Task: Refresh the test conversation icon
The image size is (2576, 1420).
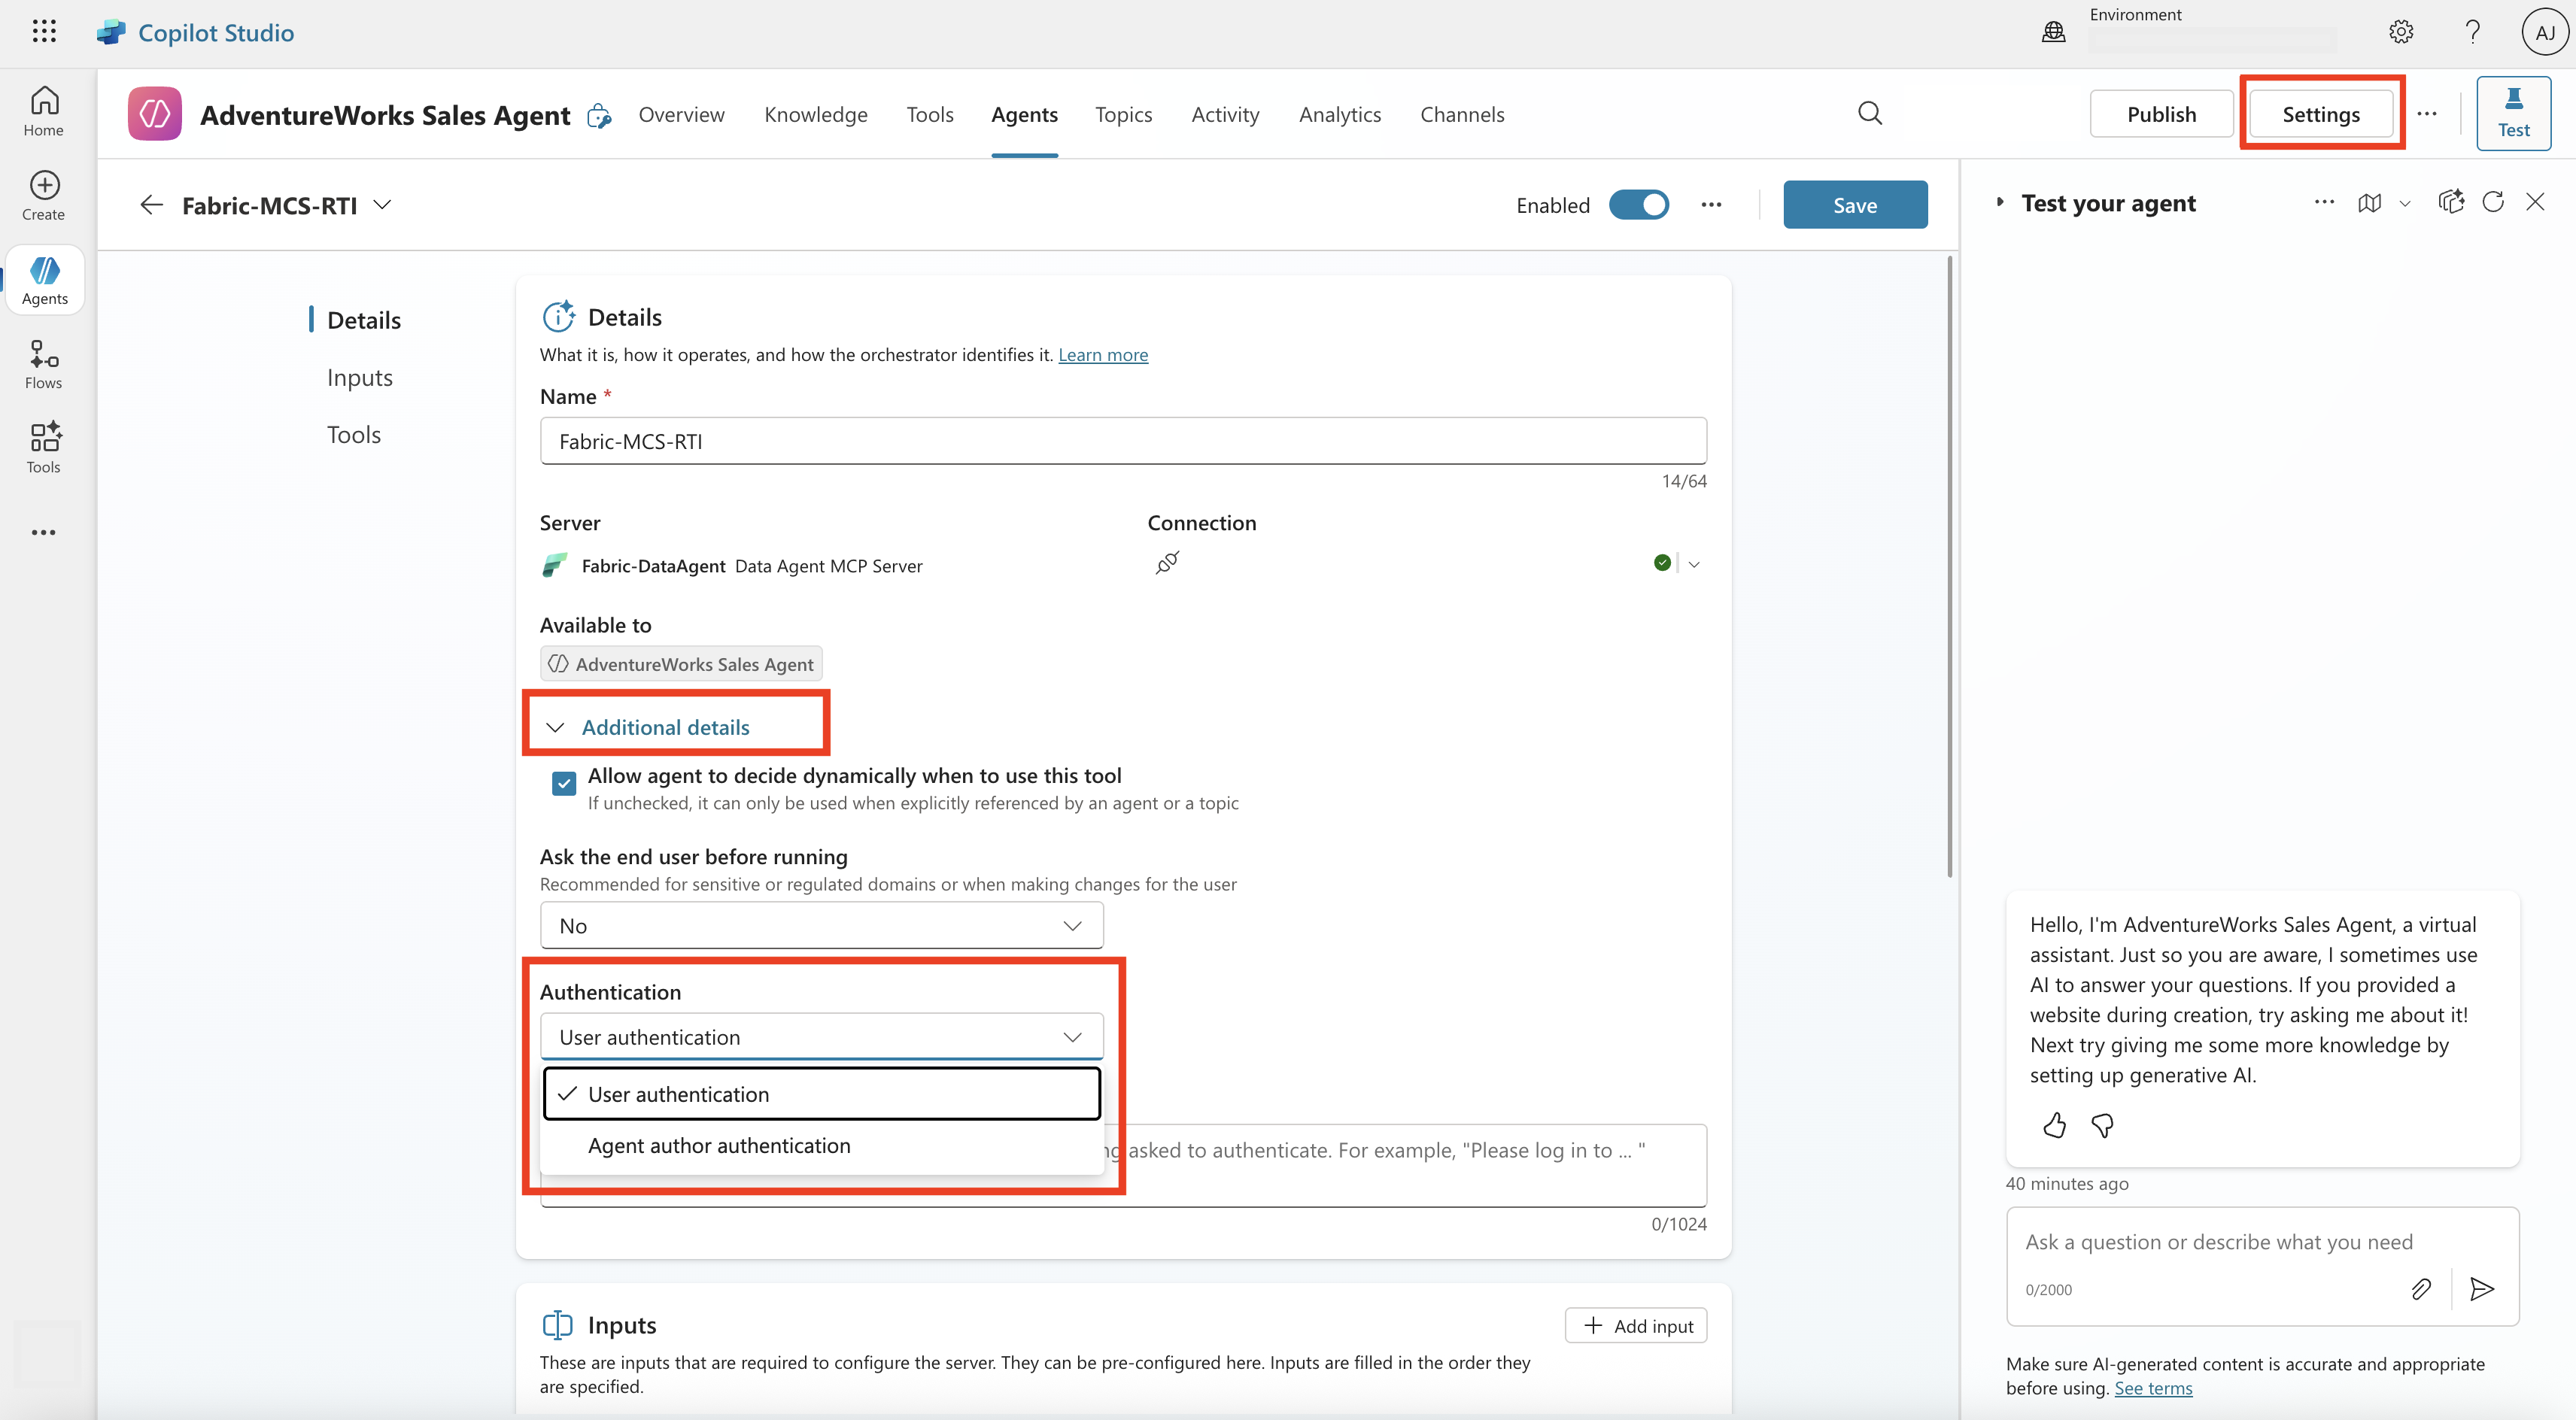Action: (2493, 203)
